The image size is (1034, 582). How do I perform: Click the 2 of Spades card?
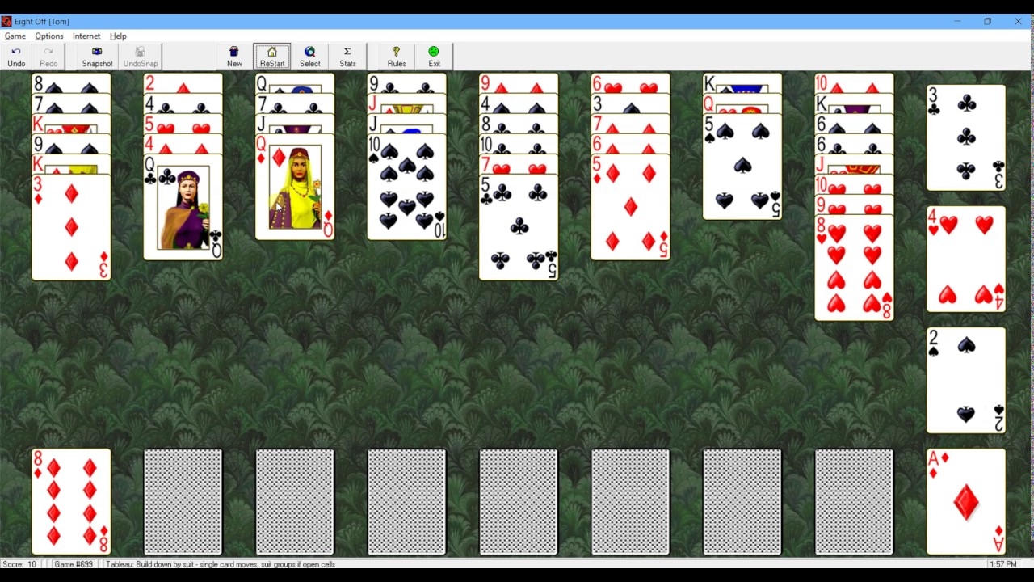965,380
